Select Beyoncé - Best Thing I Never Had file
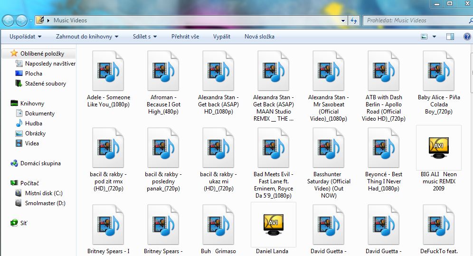Screen dimensions: 473x256 pyautogui.click(x=384, y=160)
